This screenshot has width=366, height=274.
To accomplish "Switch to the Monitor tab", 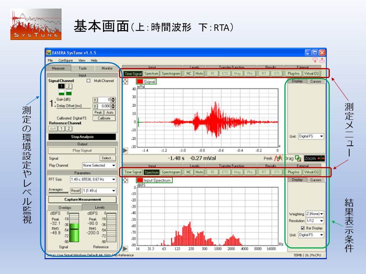I will point(107,68).
